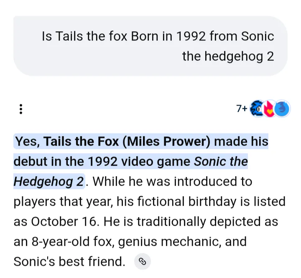Click the blue circular source icon
301x278 pixels.
(x=283, y=109)
